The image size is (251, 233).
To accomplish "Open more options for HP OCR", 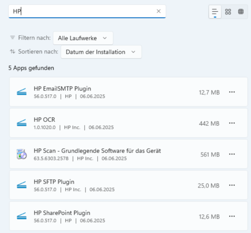I will (232, 123).
